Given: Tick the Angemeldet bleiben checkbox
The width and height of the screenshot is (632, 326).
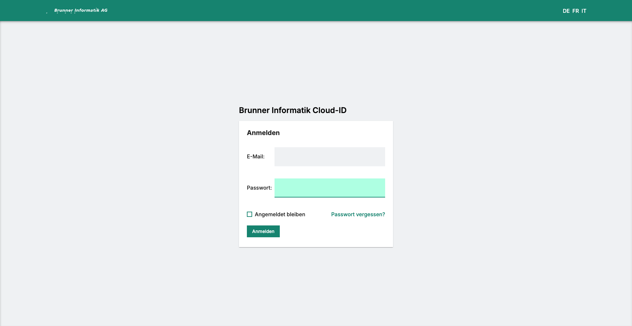Looking at the screenshot, I should click(250, 214).
